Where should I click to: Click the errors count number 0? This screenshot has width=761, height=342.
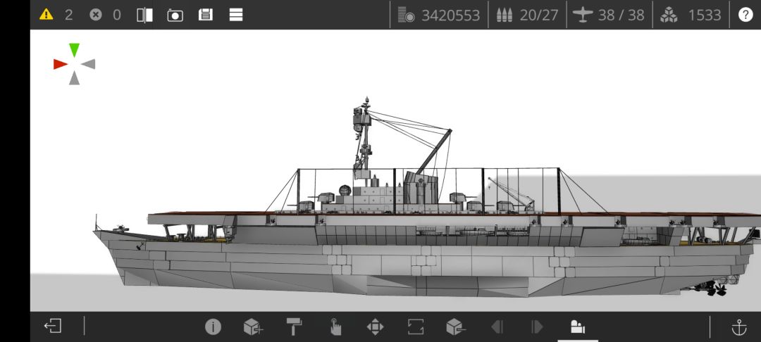point(116,15)
